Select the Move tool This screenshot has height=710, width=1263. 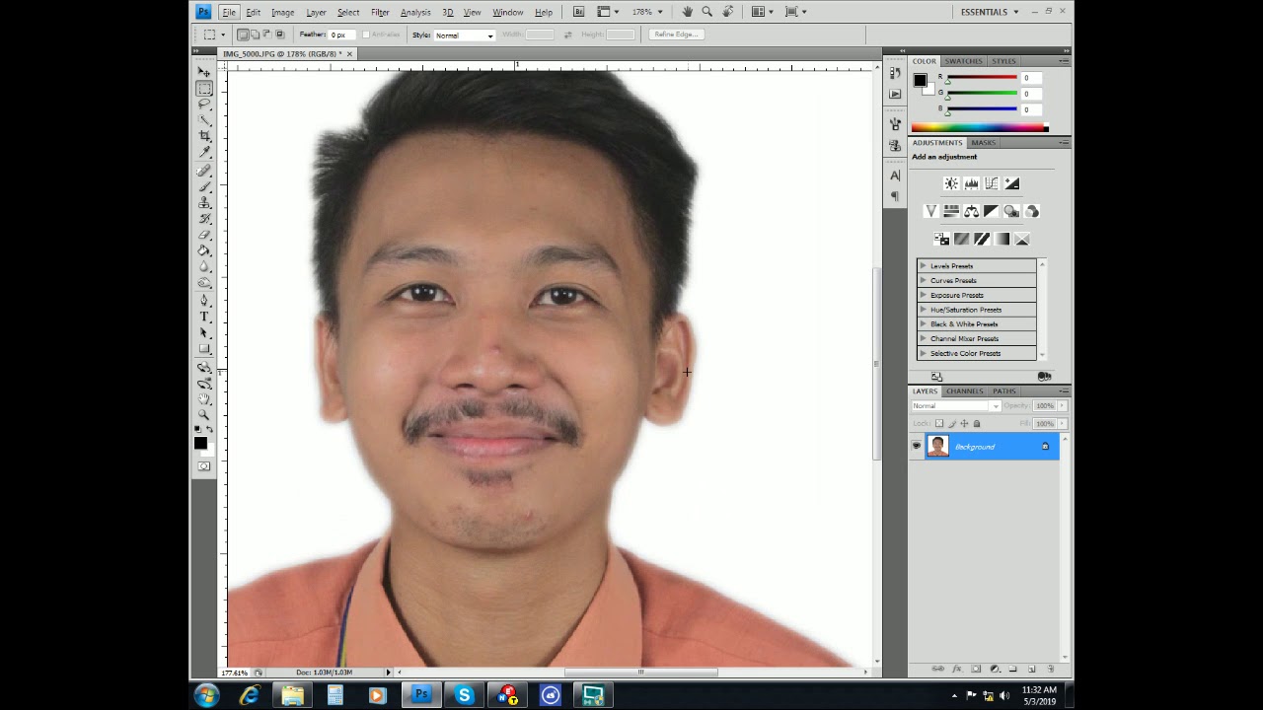click(x=204, y=72)
